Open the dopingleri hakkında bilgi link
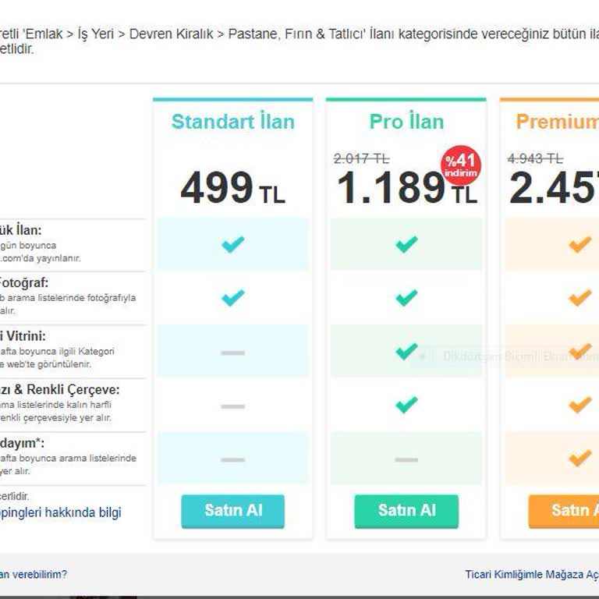This screenshot has height=599, width=599. tap(61, 512)
